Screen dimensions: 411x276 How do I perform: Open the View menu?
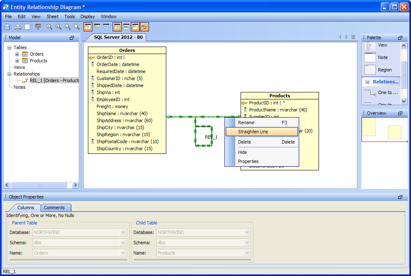[x=36, y=17]
